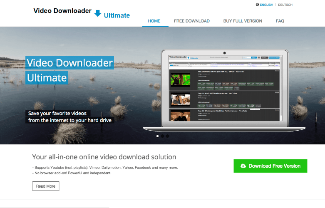This screenshot has height=208, width=325.
Task: Click the blue Ultimate logo word
Action: point(117,15)
